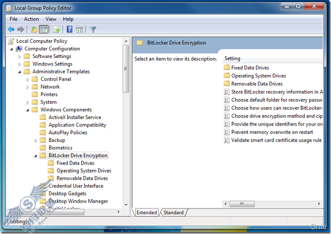
Task: Select Fixed Data Drives under BitLocker in tree
Action: point(75,163)
